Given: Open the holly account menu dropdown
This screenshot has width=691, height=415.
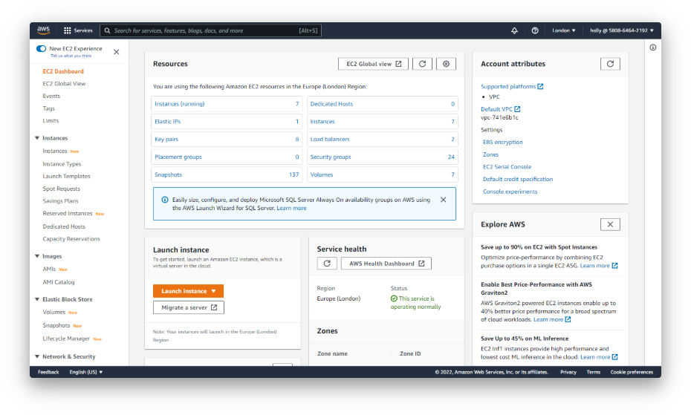Looking at the screenshot, I should pyautogui.click(x=622, y=30).
